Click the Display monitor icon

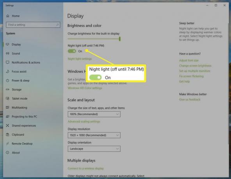coord(7,44)
